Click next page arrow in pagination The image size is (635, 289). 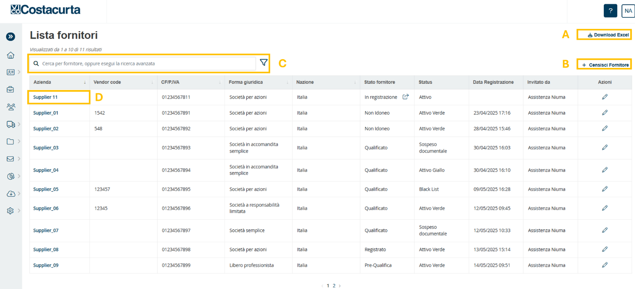340,286
